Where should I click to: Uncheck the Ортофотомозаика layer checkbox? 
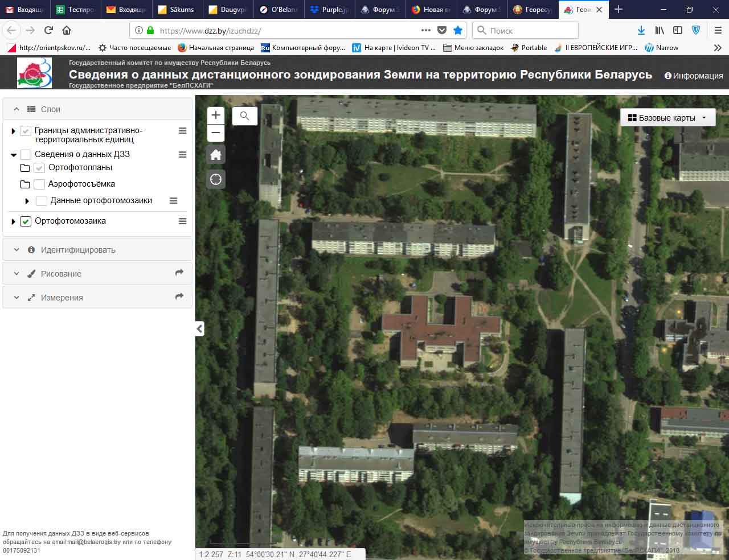coord(26,221)
